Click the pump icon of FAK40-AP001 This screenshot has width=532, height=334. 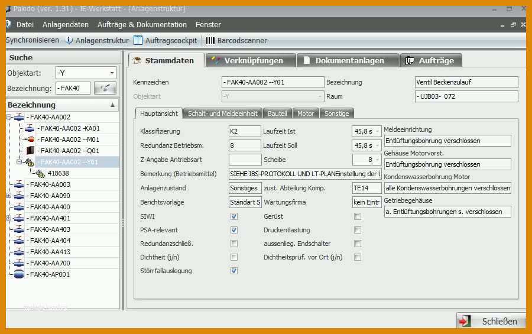19,274
